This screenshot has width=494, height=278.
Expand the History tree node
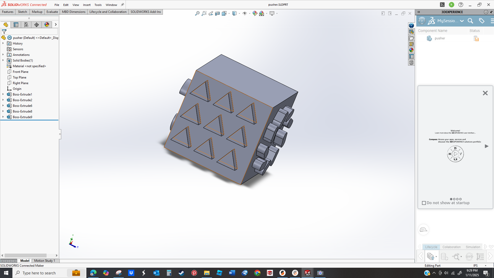coord(3,44)
